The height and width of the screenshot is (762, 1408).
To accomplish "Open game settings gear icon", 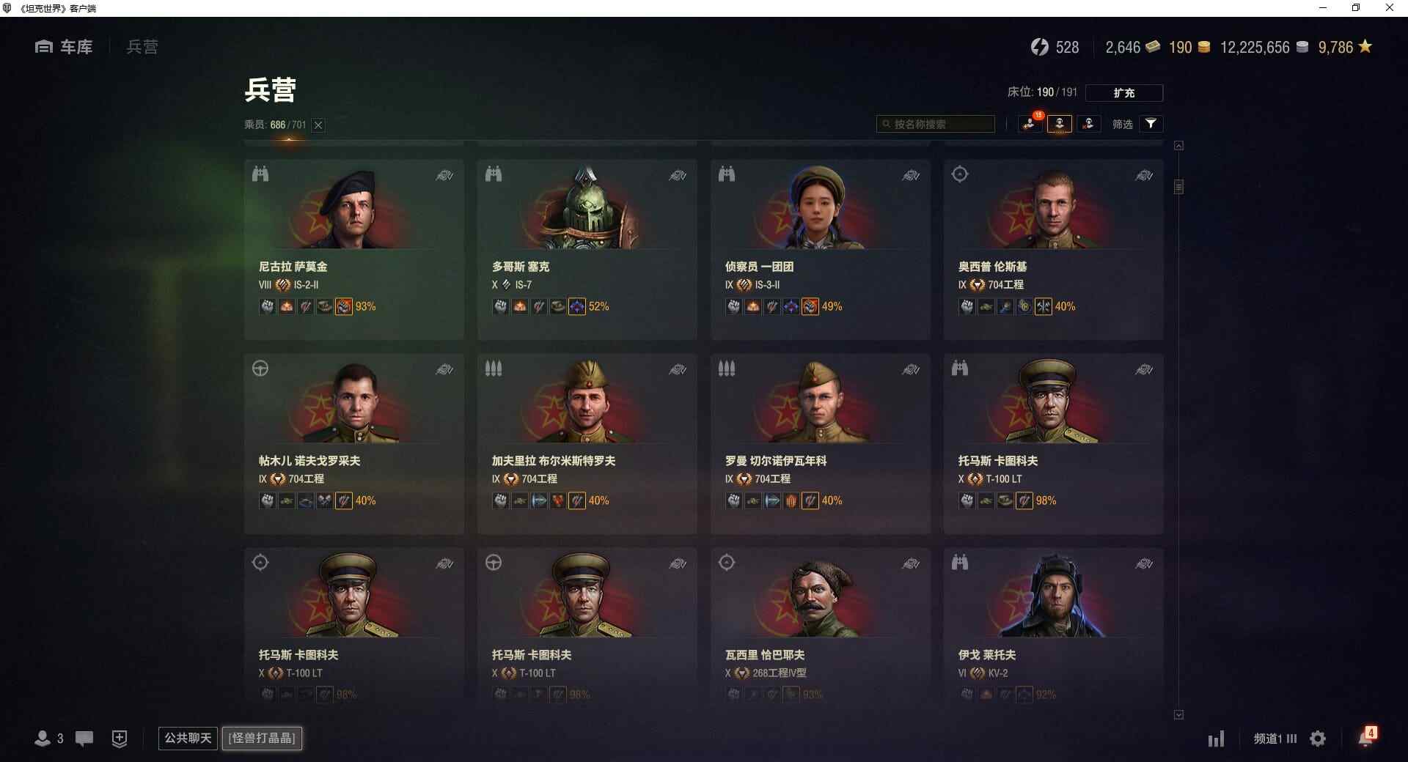I will click(1318, 739).
